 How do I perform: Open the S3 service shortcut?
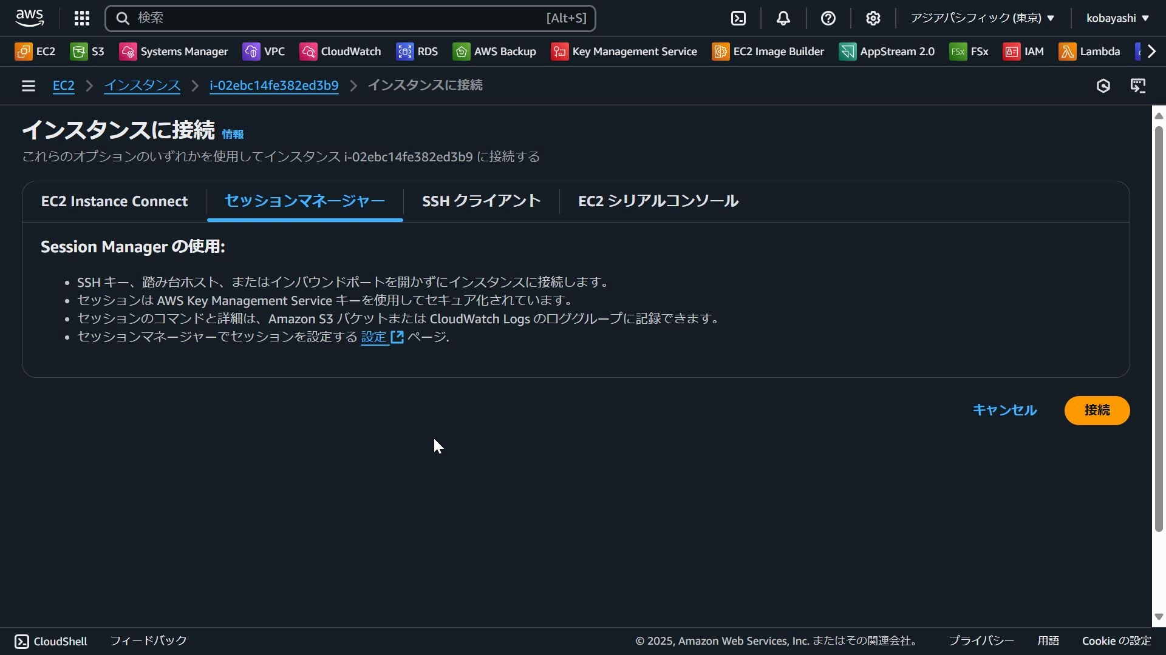(87, 52)
